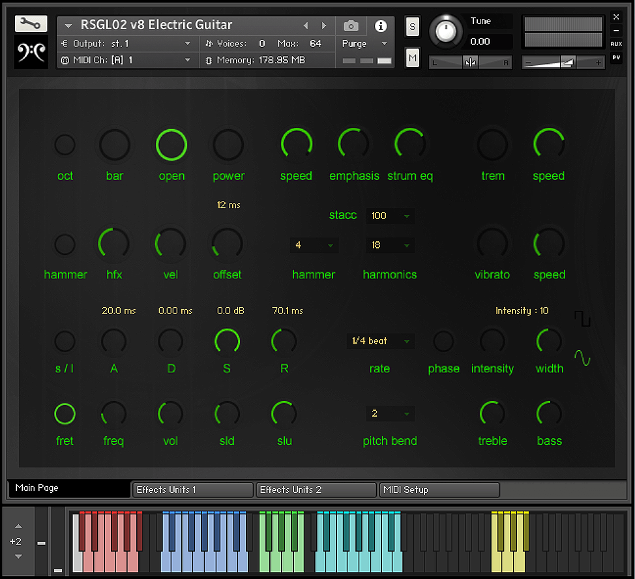Show the instrument info icon
Viewport: 635px width, 579px height.
(380, 26)
